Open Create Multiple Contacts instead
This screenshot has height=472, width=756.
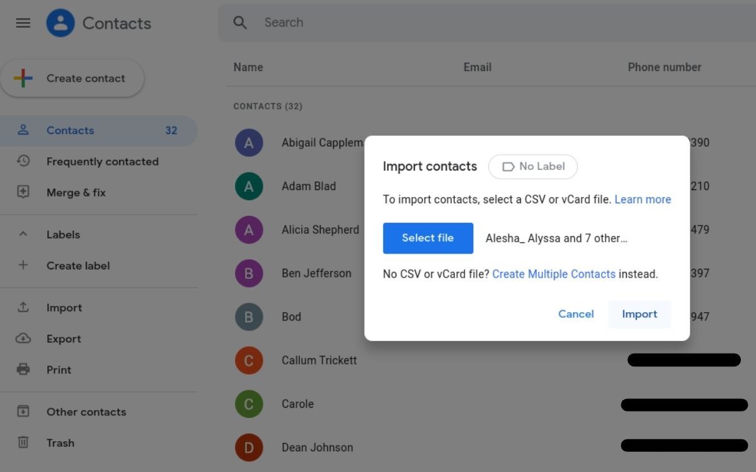[554, 274]
